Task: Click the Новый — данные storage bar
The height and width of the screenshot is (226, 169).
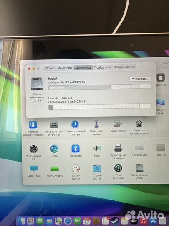Action: click(x=100, y=107)
